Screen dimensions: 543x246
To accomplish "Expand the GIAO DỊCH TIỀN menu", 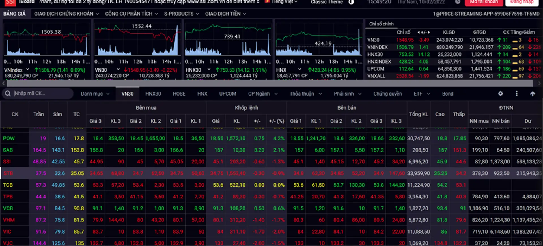I will tap(225, 14).
